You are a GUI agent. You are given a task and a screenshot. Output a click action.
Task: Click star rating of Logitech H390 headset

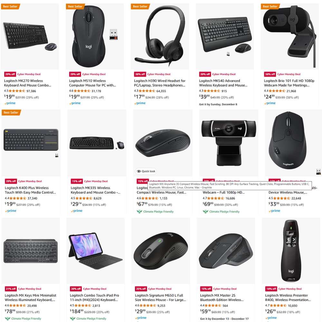coord(147,91)
